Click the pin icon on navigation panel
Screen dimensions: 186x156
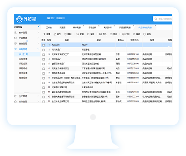tap(39, 26)
